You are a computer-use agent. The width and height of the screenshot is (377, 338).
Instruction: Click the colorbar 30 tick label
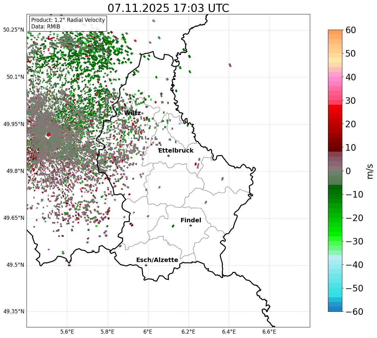point(351,100)
